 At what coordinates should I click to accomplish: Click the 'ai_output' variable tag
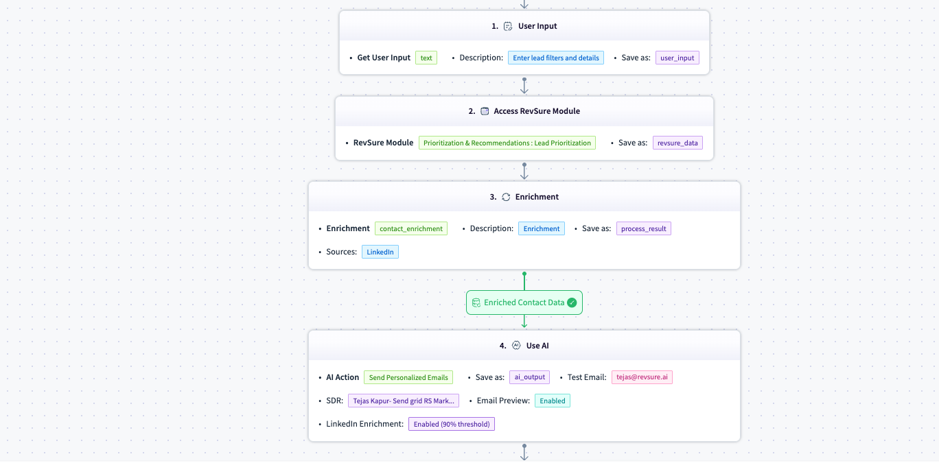[529, 377]
